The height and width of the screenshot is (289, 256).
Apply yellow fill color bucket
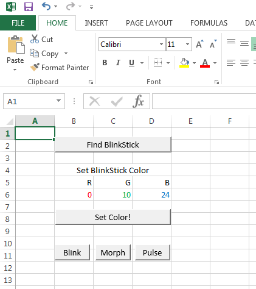[x=184, y=63]
